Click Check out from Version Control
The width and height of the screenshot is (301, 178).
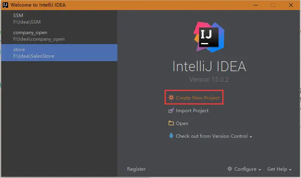(210, 136)
